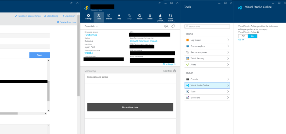Click the Extensions icon
The image size is (286, 134).
point(187,98)
